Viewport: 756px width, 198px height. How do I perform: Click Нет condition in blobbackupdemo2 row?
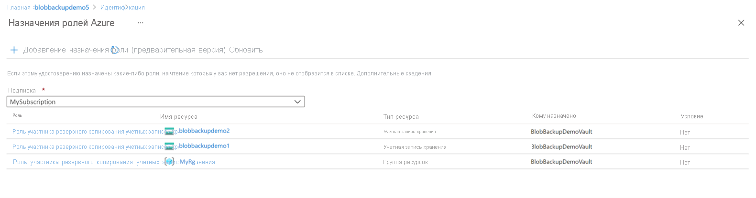(685, 133)
